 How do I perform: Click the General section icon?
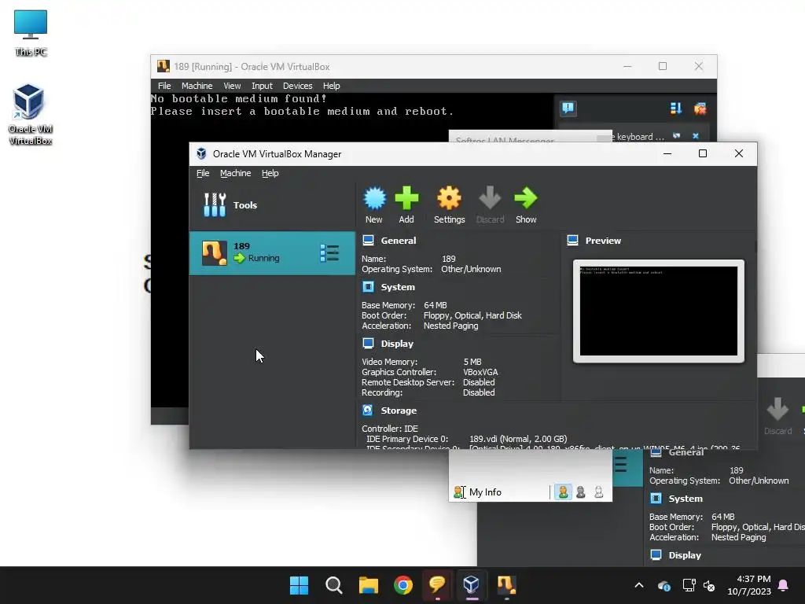368,241
